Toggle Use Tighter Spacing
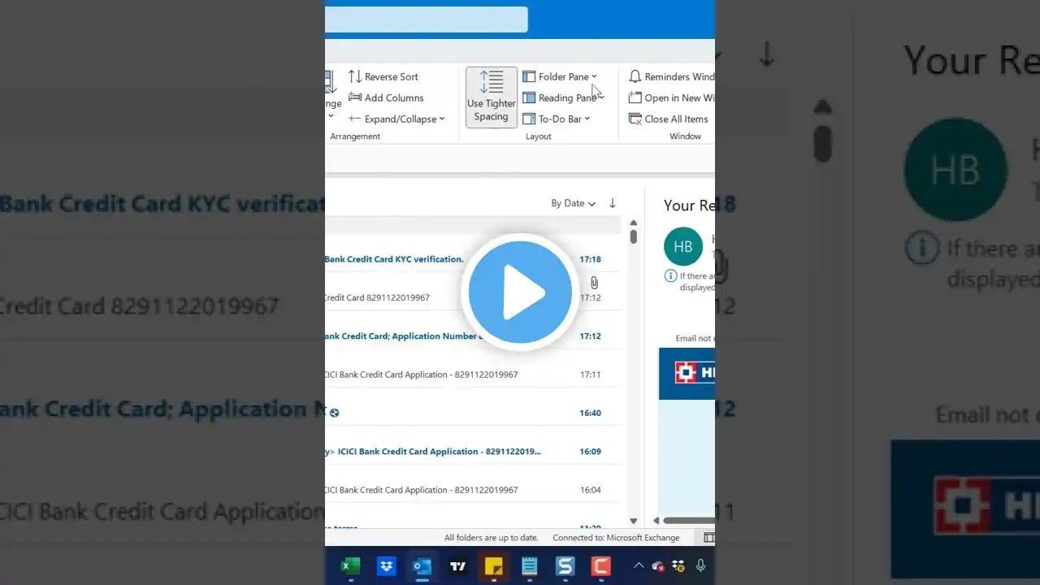Image resolution: width=1040 pixels, height=585 pixels. [492, 97]
